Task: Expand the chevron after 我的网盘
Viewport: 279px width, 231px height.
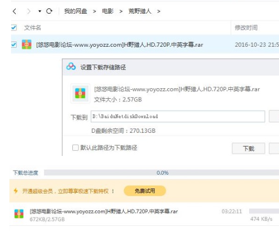Action: click(94, 12)
